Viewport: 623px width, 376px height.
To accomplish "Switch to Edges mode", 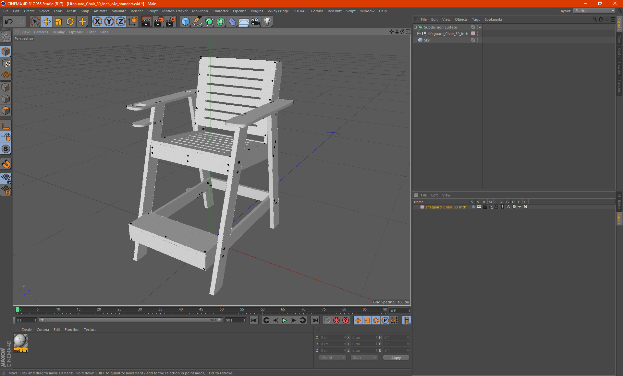I will [x=6, y=99].
